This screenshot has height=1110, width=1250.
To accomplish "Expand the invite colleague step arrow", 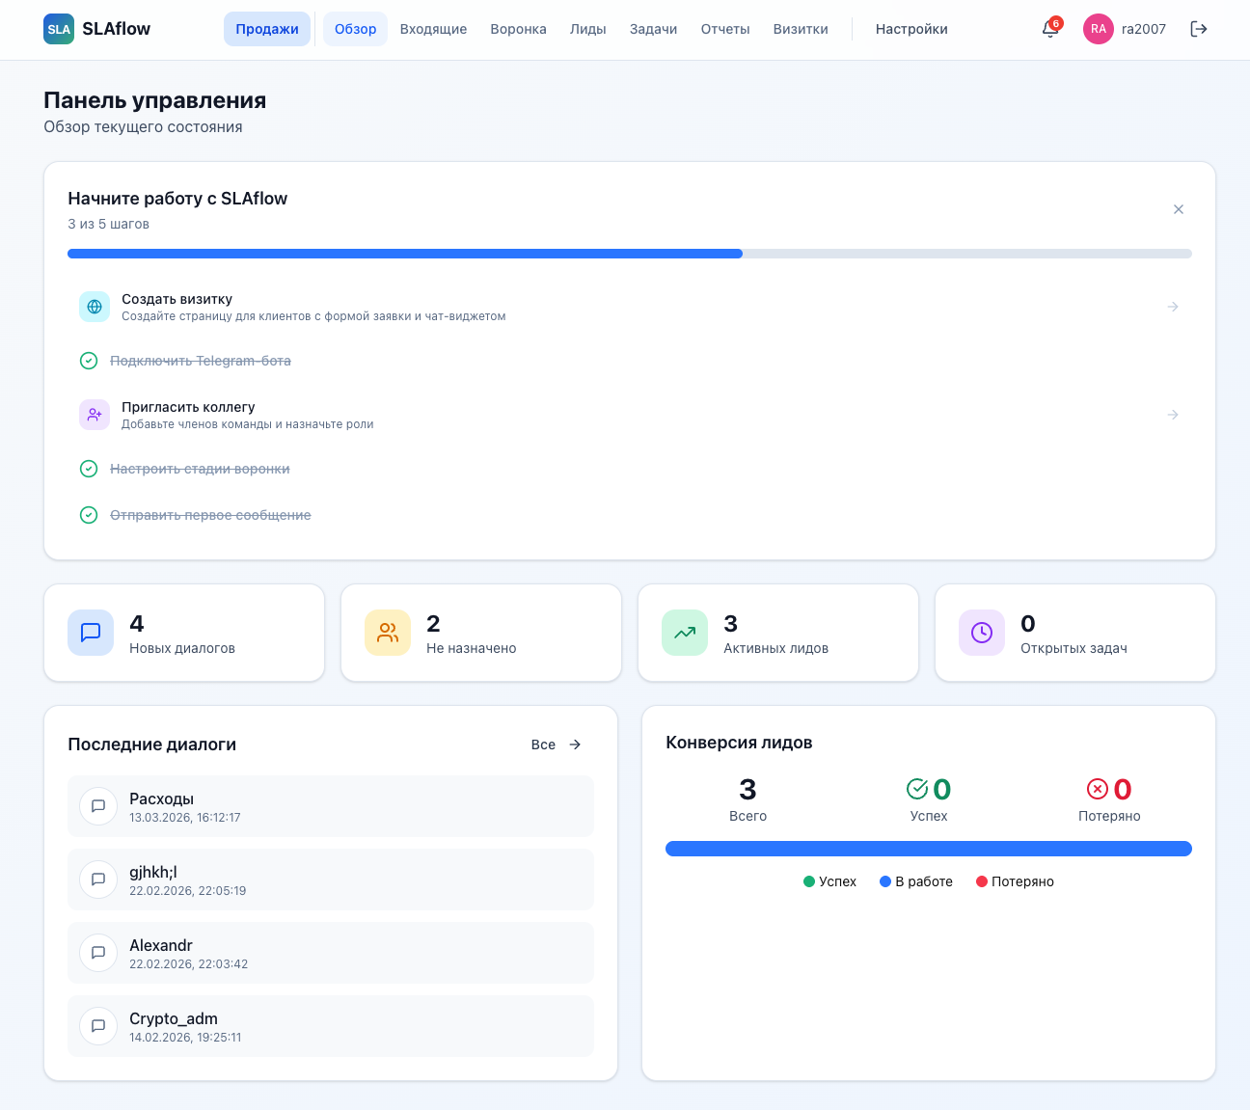I will pyautogui.click(x=1173, y=415).
